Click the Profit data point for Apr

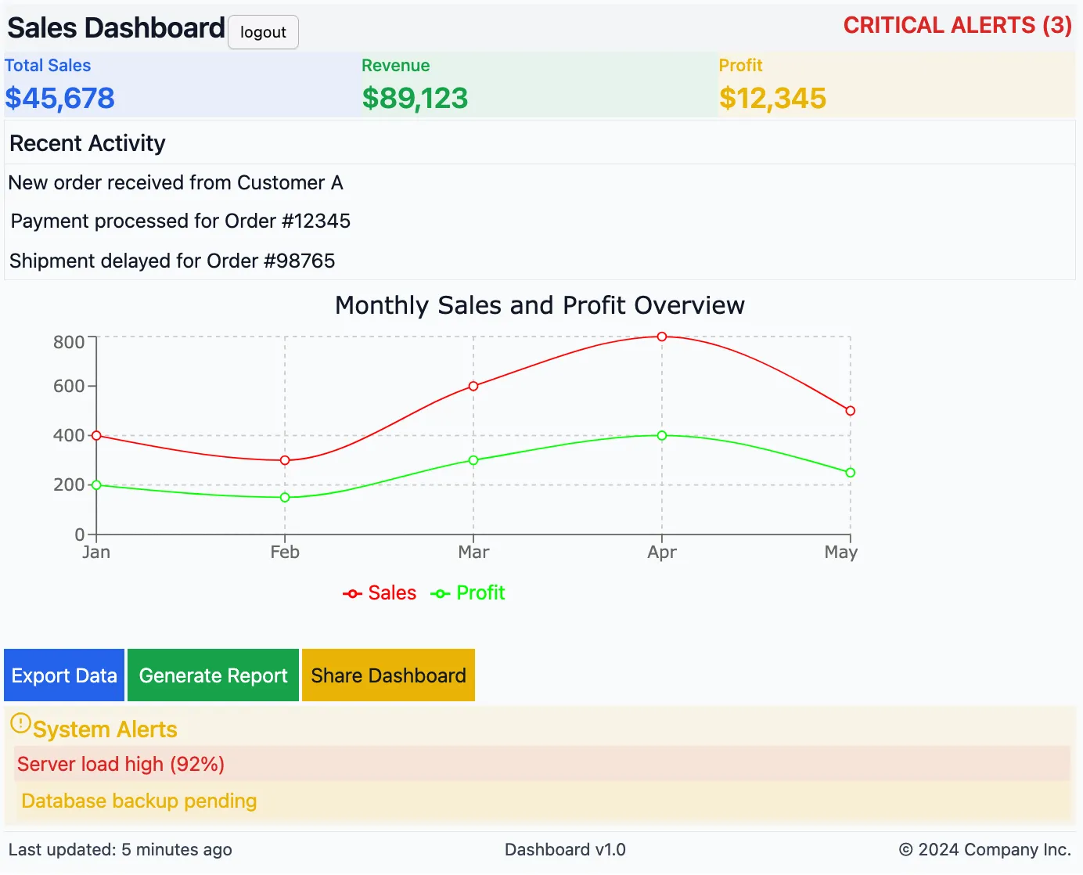[x=662, y=435]
